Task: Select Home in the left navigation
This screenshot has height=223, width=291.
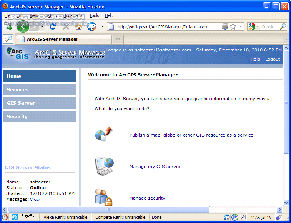Action: [x=40, y=76]
